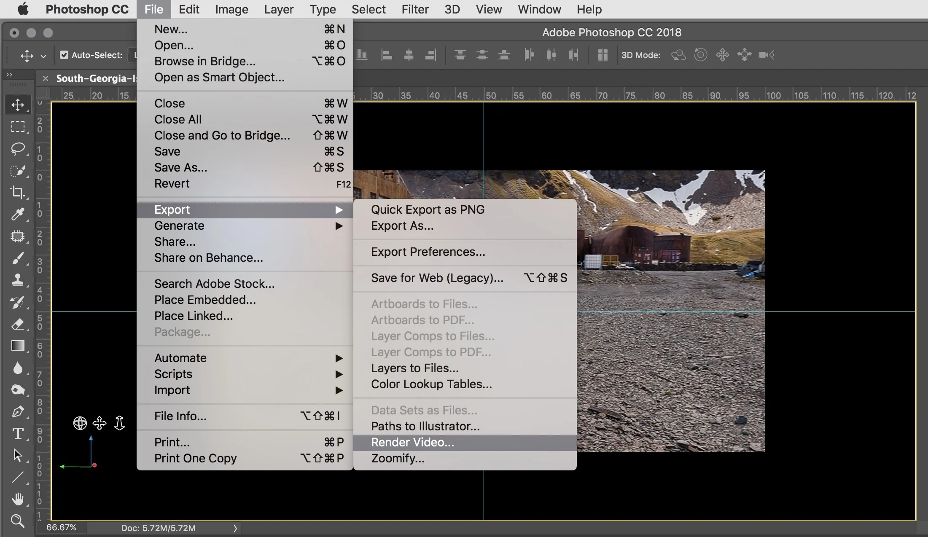Expand the Generate submenu
This screenshot has height=537, width=928.
[x=339, y=226]
